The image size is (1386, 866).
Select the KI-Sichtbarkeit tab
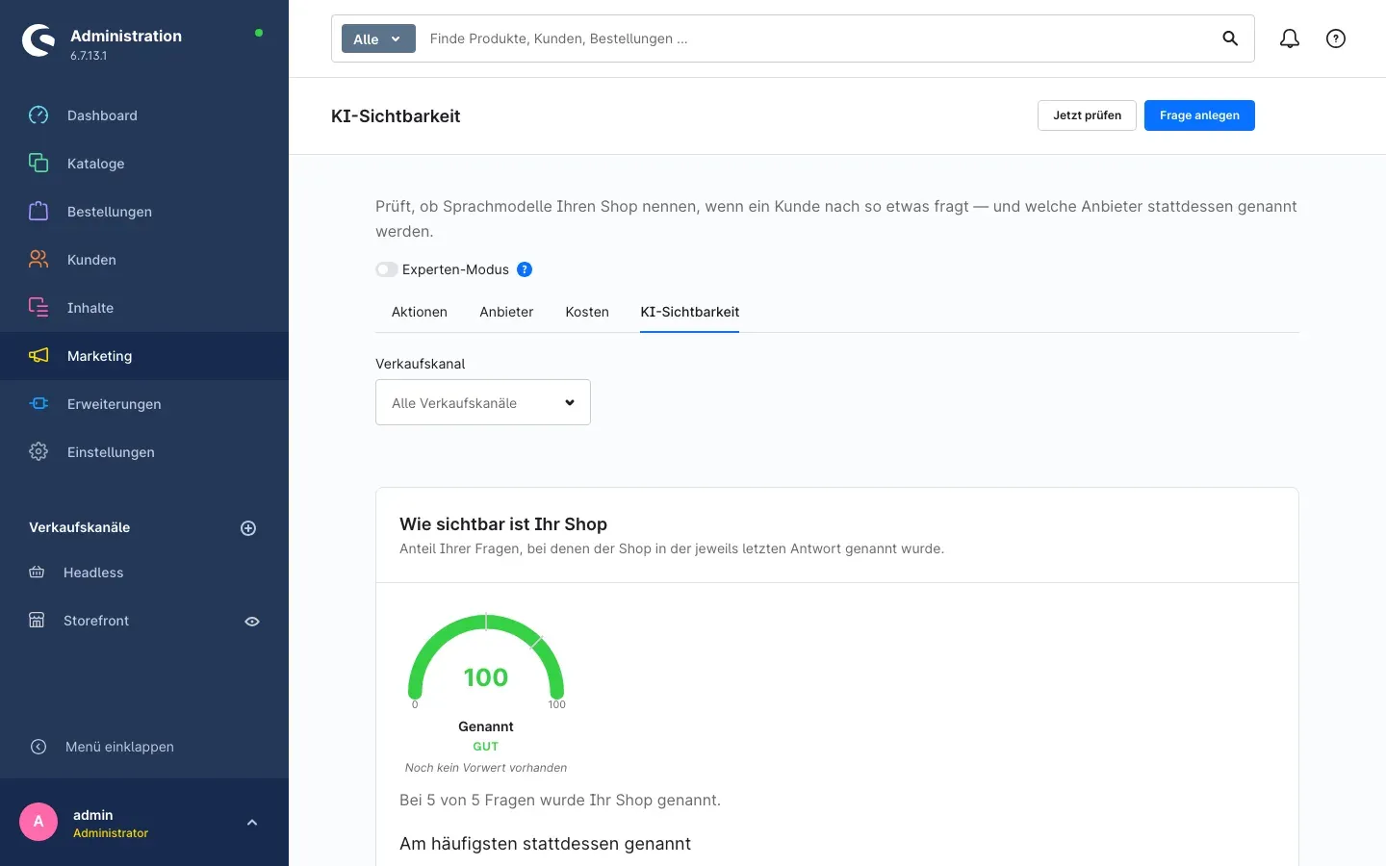pyautogui.click(x=690, y=312)
